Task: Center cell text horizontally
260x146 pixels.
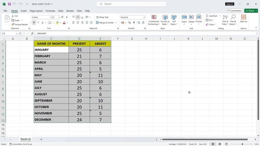Action: pyautogui.click(x=78, y=23)
